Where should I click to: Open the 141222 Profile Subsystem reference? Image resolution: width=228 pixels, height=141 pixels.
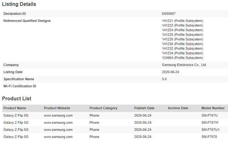[182, 26]
